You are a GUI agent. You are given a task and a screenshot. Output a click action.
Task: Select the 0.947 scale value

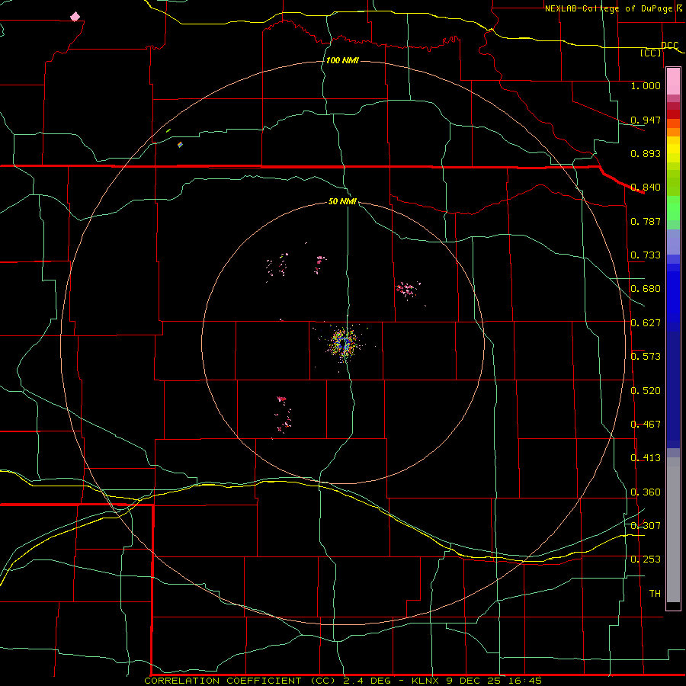(x=646, y=120)
